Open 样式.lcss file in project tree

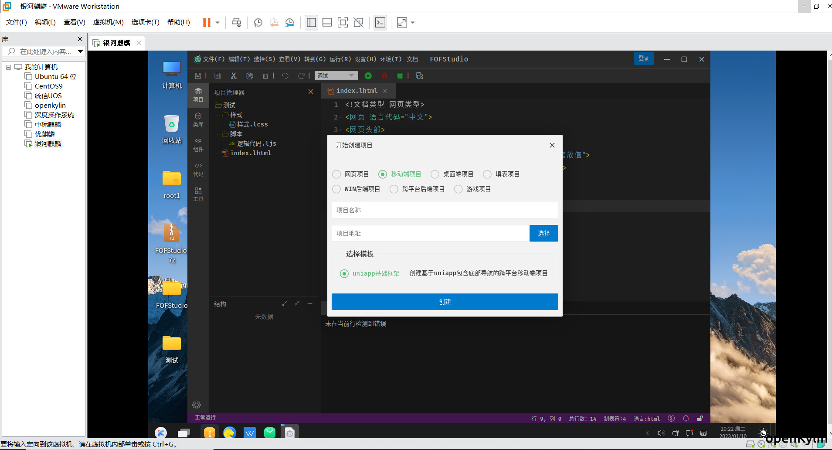252,124
